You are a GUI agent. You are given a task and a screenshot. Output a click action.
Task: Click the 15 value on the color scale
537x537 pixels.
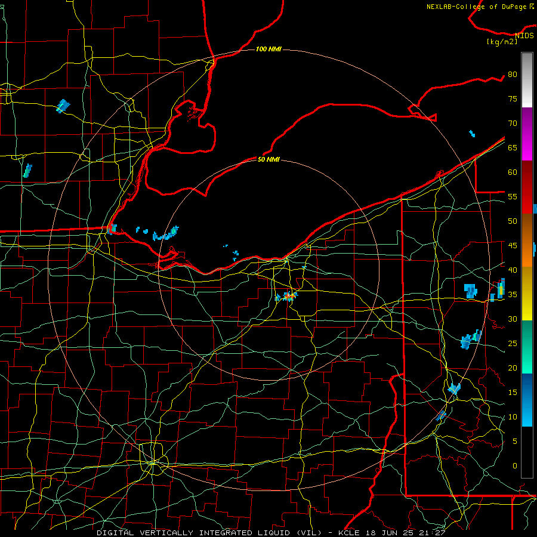pos(513,392)
